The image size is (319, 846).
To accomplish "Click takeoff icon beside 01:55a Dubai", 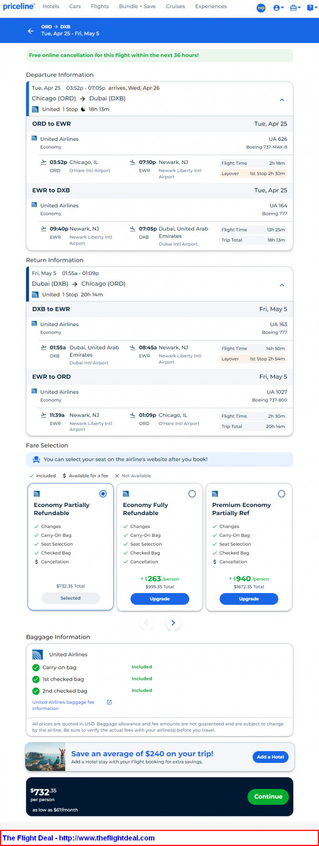I will coord(44,348).
